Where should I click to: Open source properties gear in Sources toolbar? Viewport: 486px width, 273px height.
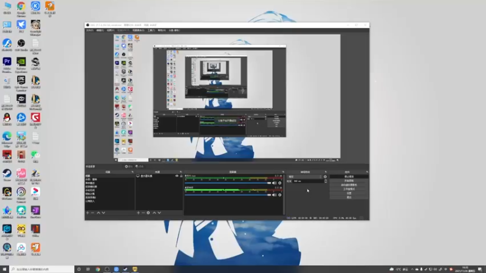pyautogui.click(x=148, y=213)
